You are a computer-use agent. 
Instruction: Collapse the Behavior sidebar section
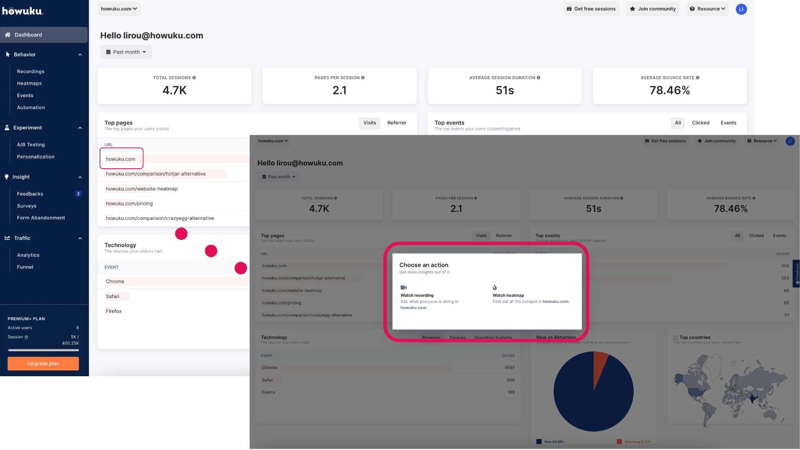pos(80,55)
